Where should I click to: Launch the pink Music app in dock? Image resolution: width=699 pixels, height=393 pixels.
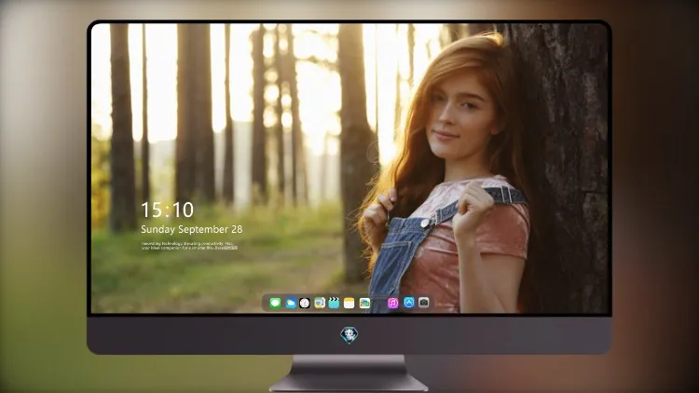tap(392, 304)
